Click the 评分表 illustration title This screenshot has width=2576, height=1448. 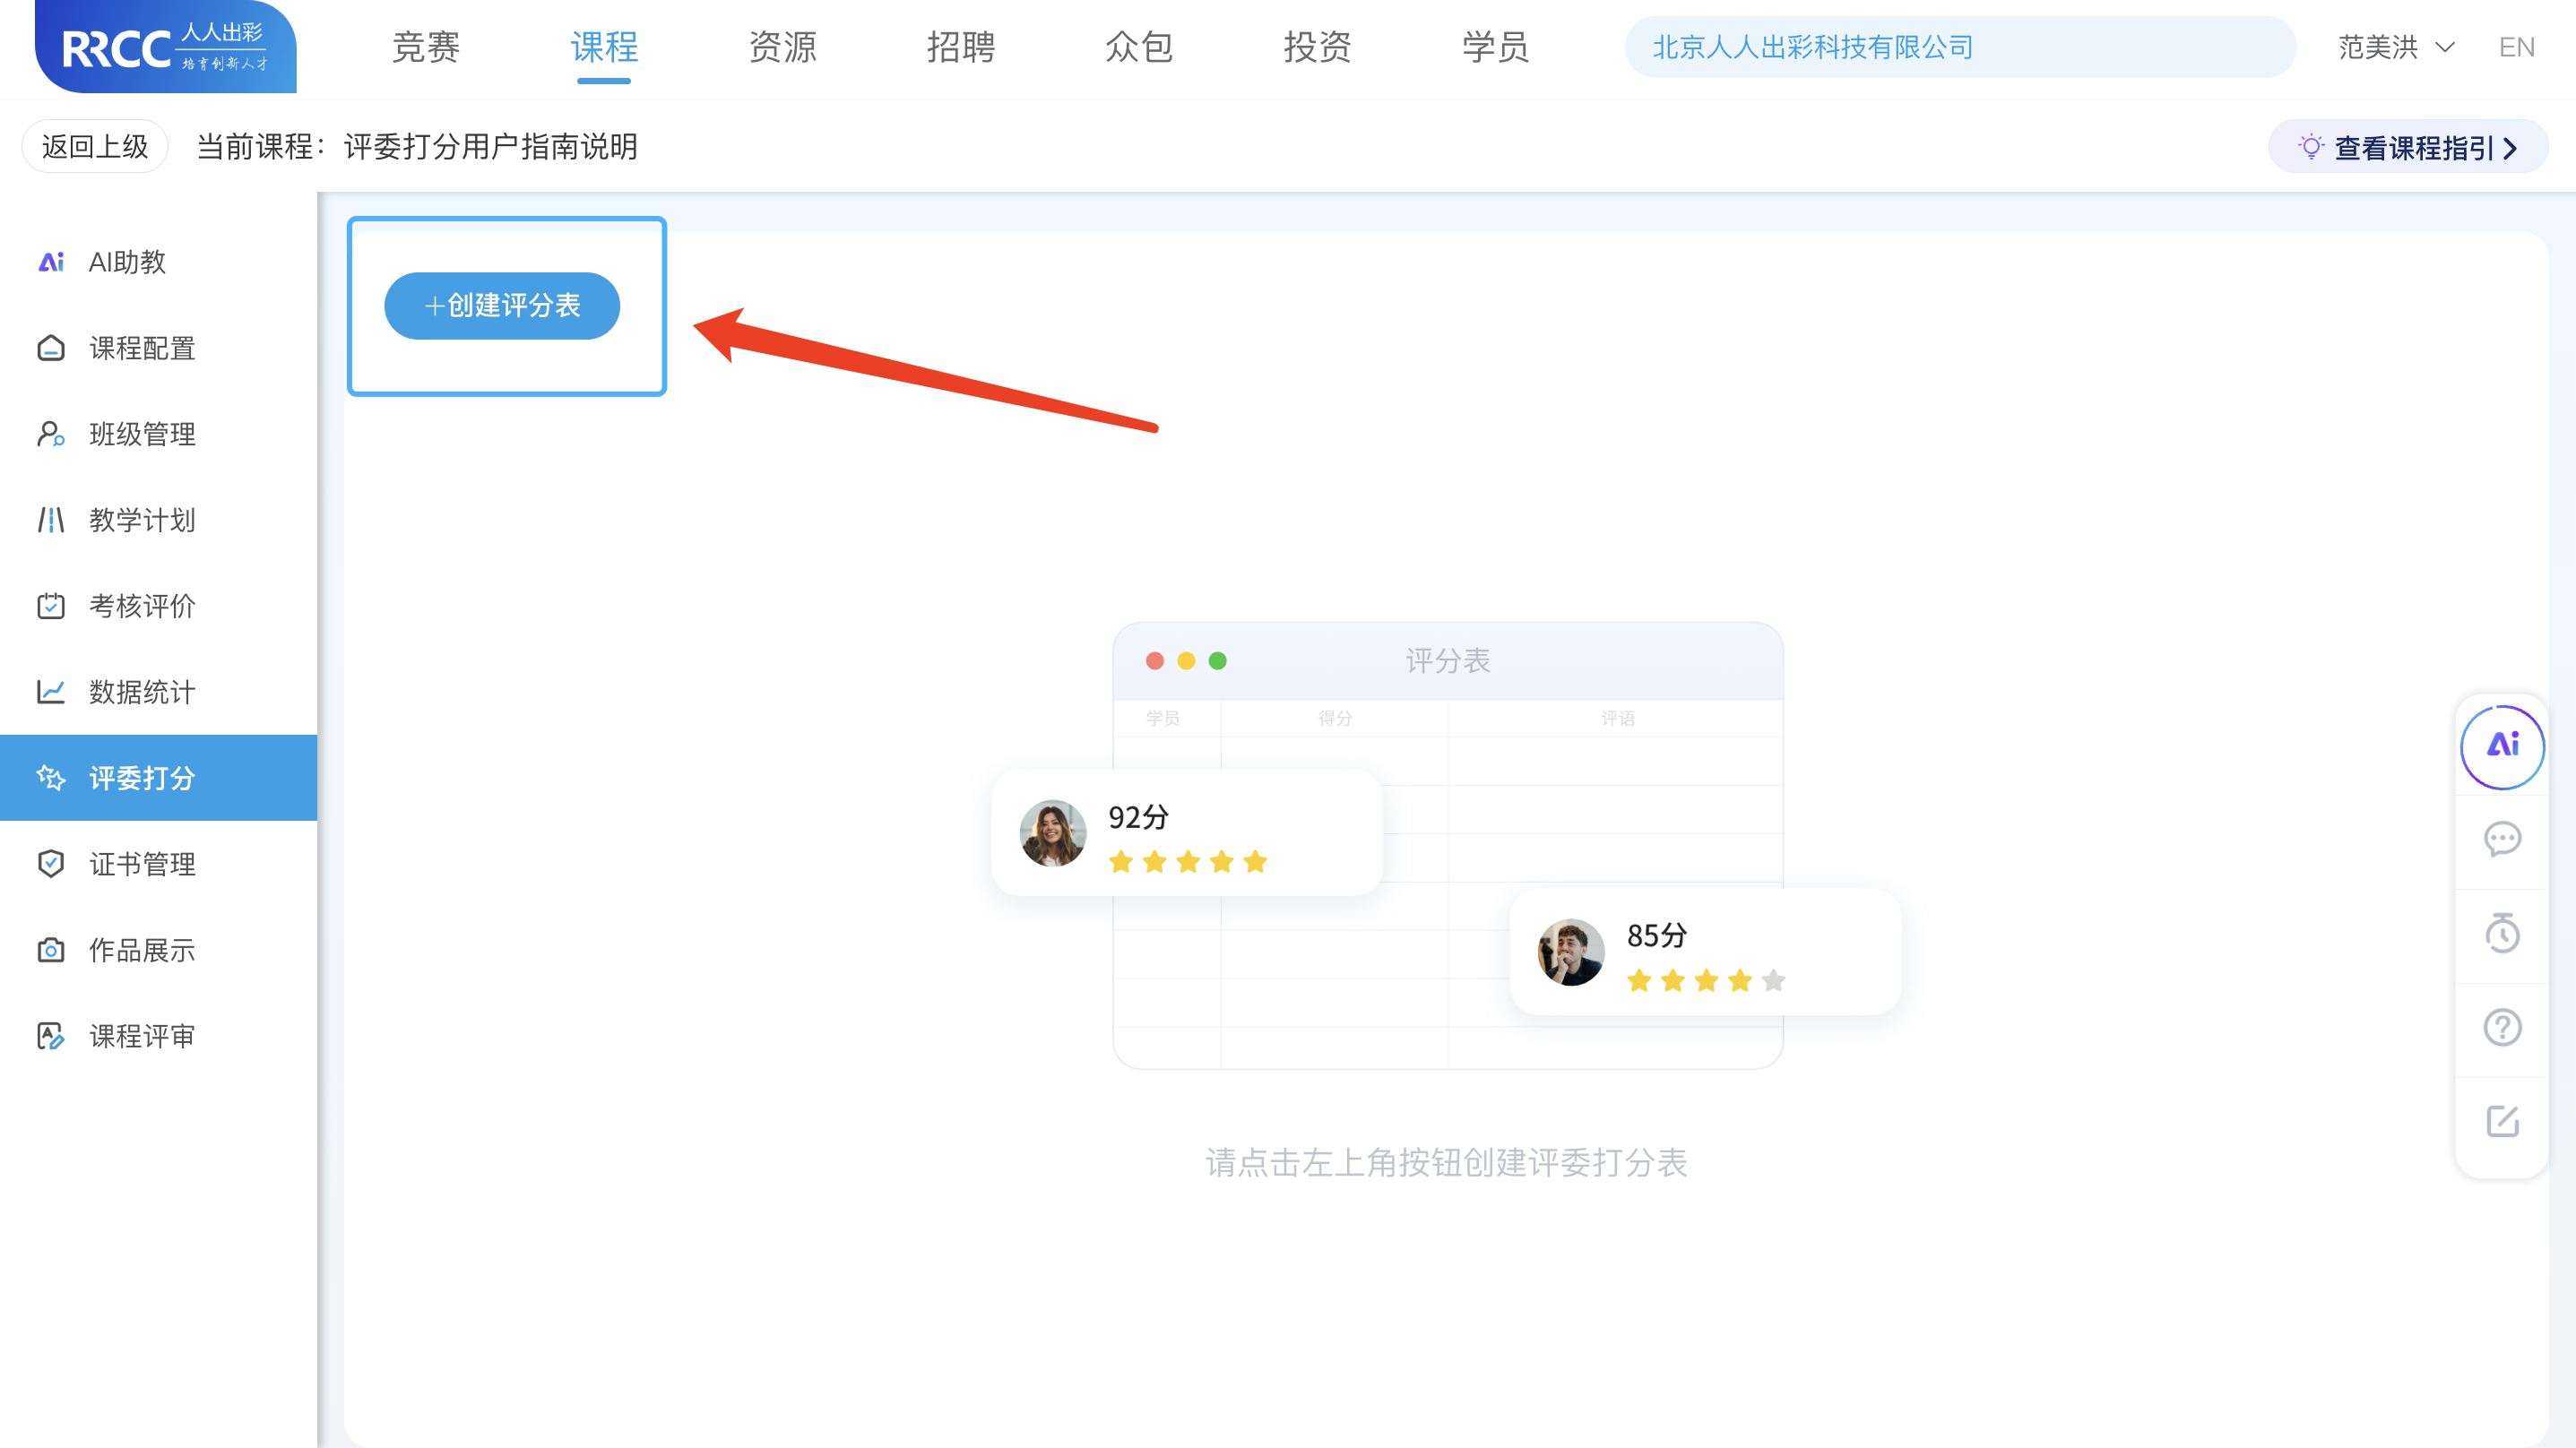click(1448, 660)
